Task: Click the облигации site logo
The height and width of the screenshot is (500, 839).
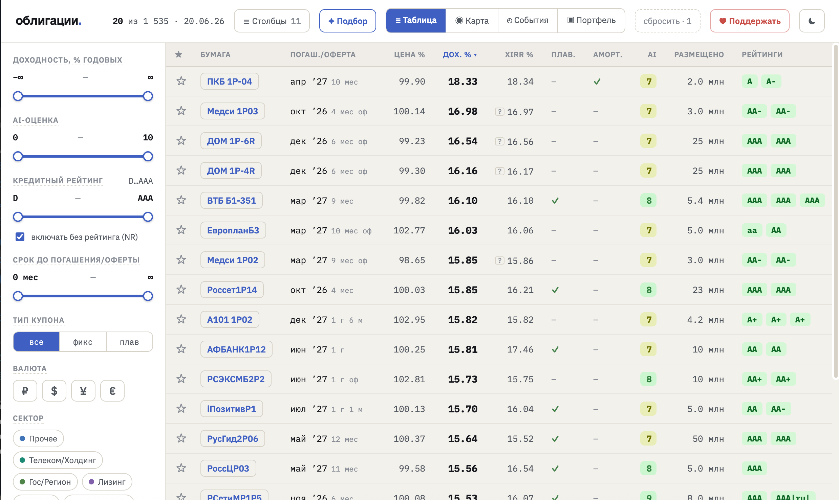Action: click(x=48, y=21)
